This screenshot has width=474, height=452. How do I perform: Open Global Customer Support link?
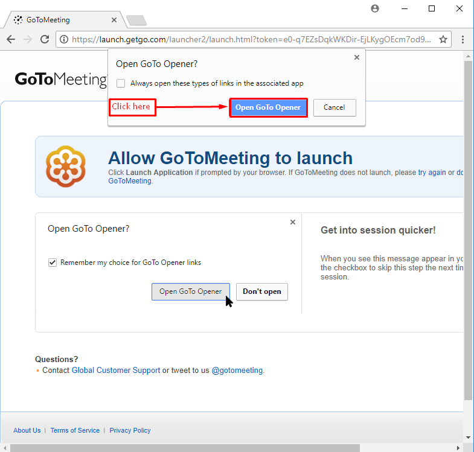(116, 371)
